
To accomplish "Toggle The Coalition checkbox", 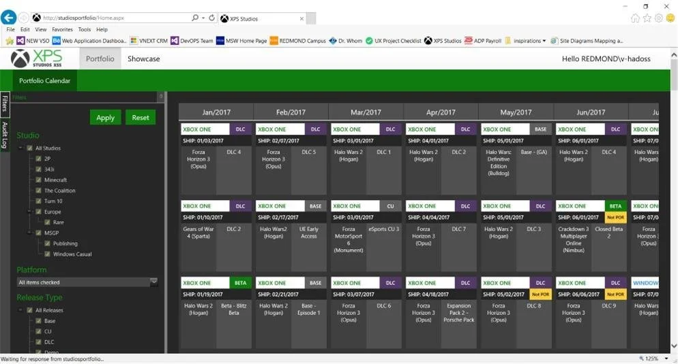I will point(38,191).
